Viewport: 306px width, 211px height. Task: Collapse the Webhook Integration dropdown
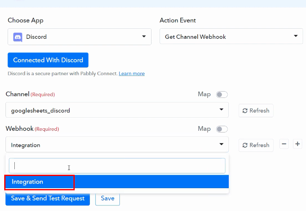coord(117,144)
